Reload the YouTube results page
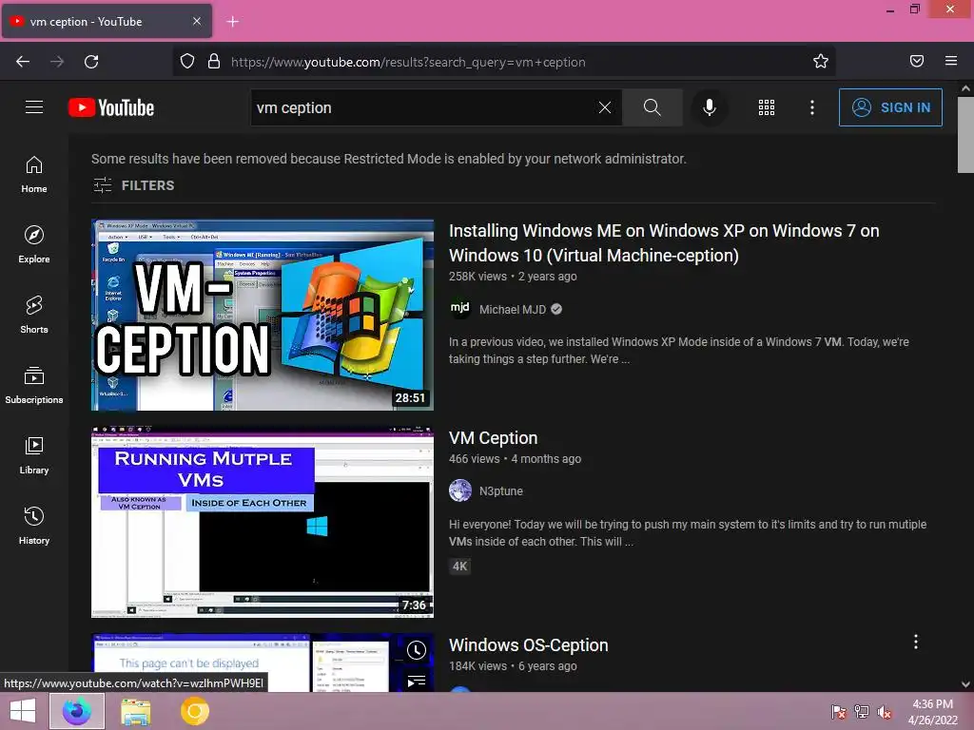Screen dimensions: 974x730 click(x=91, y=62)
